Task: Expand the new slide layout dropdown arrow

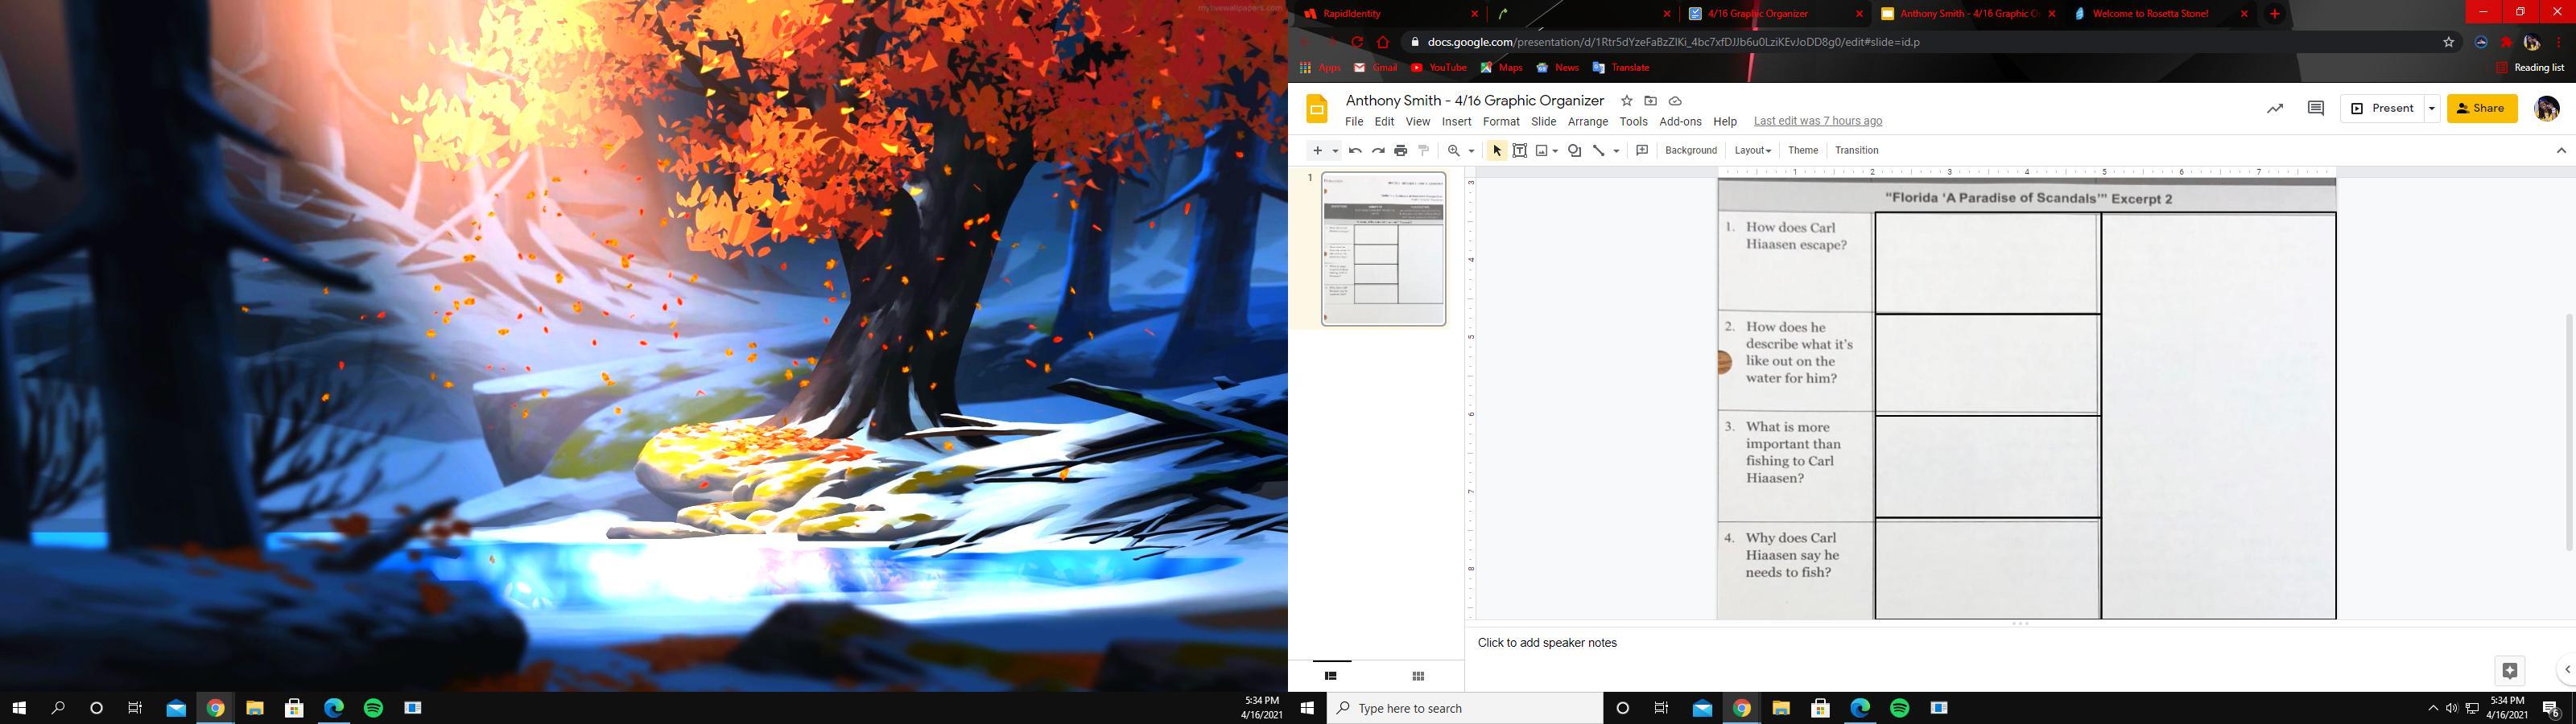Action: 1335,151
